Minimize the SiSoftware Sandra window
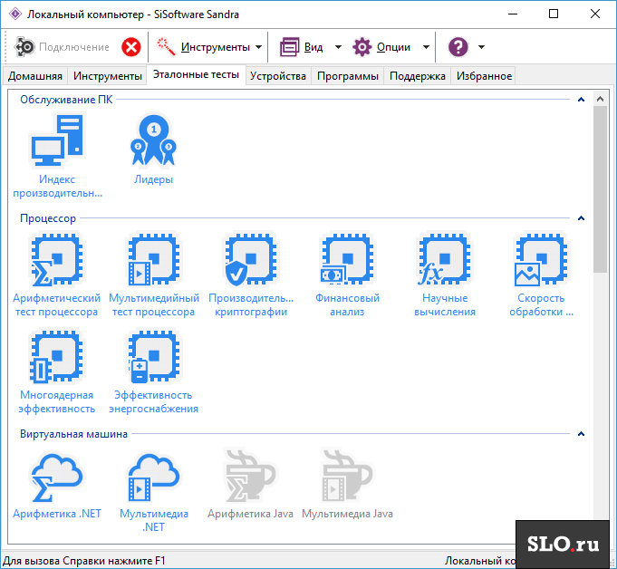 click(513, 14)
